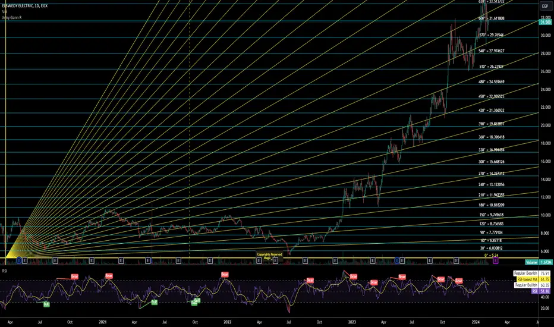Click the 30° = 6.030812 Gann level
The image size is (554, 327).
click(x=491, y=248)
